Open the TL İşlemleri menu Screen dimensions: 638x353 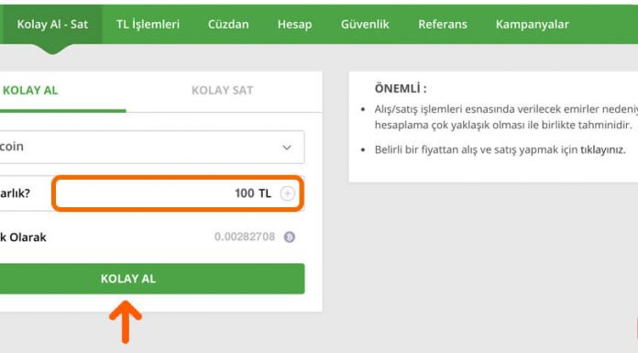coord(148,25)
